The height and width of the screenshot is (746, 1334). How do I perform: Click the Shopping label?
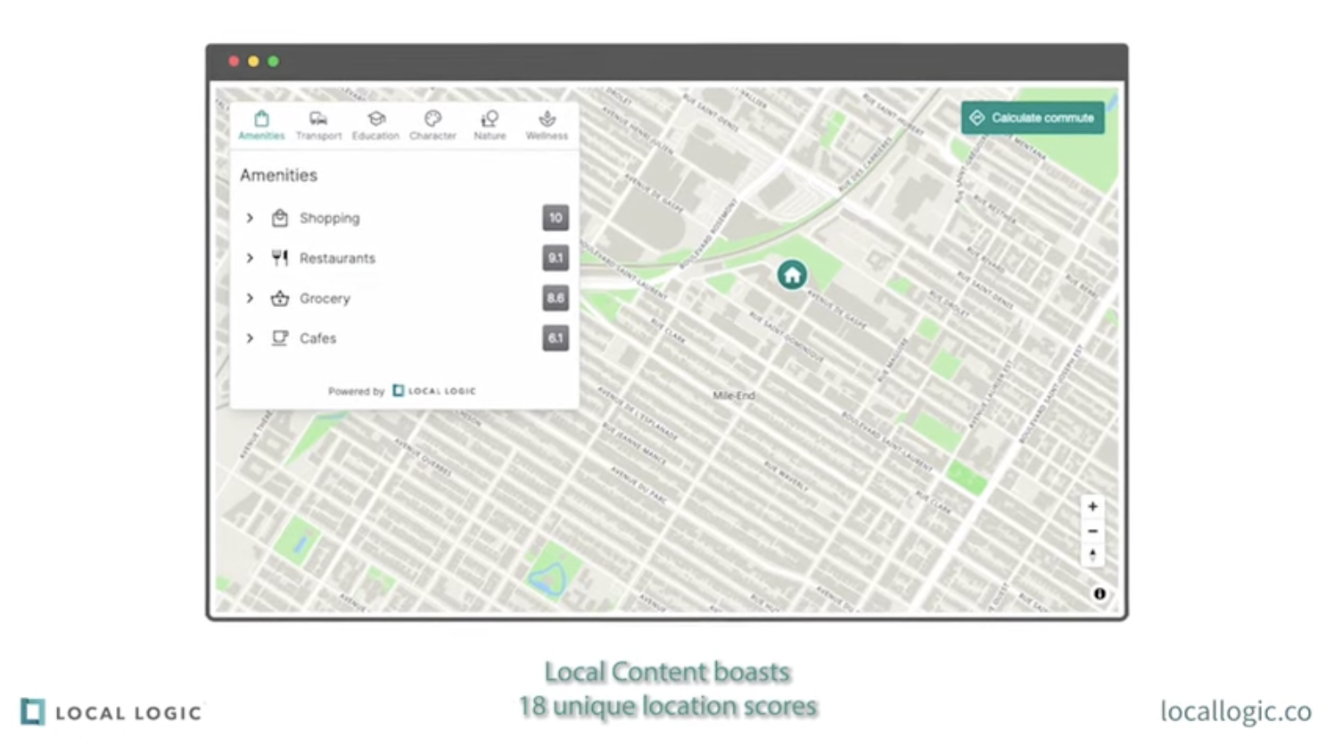click(x=330, y=218)
